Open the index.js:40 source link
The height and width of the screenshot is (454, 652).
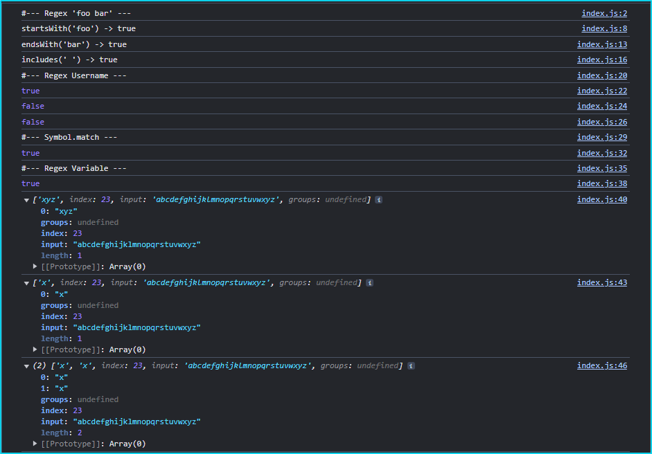[x=602, y=199]
